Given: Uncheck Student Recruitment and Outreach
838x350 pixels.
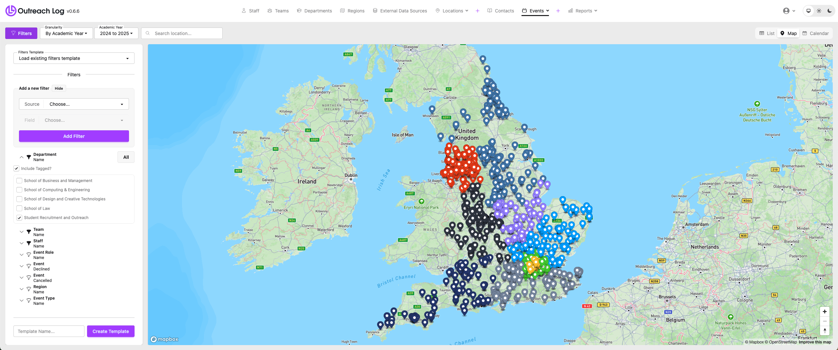Looking at the screenshot, I should click(x=19, y=218).
